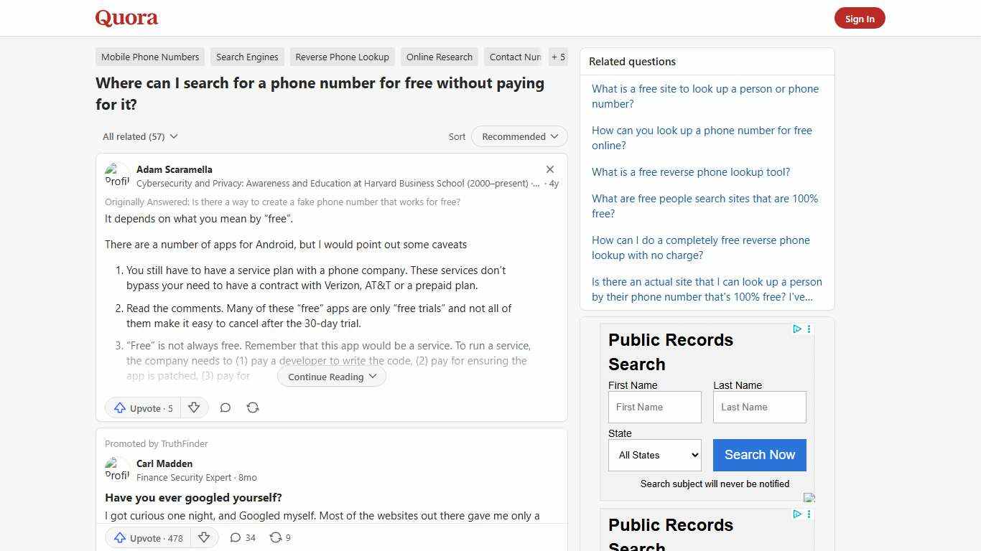View the 34 comments on the promoted answer
981x551 pixels.
242,537
